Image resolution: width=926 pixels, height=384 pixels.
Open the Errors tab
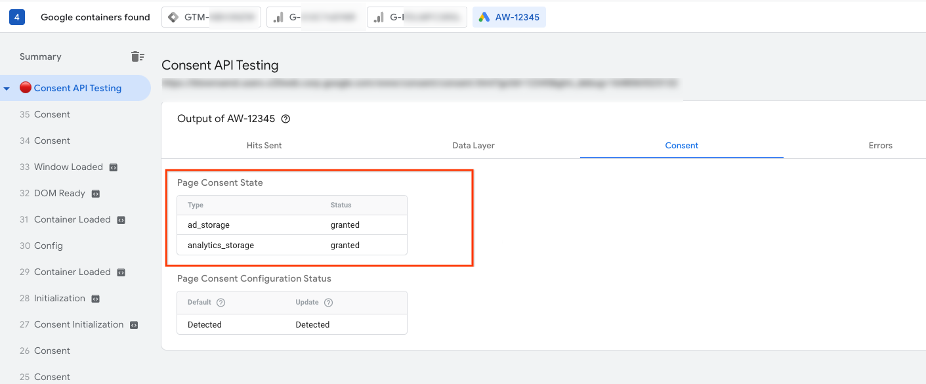coord(880,145)
